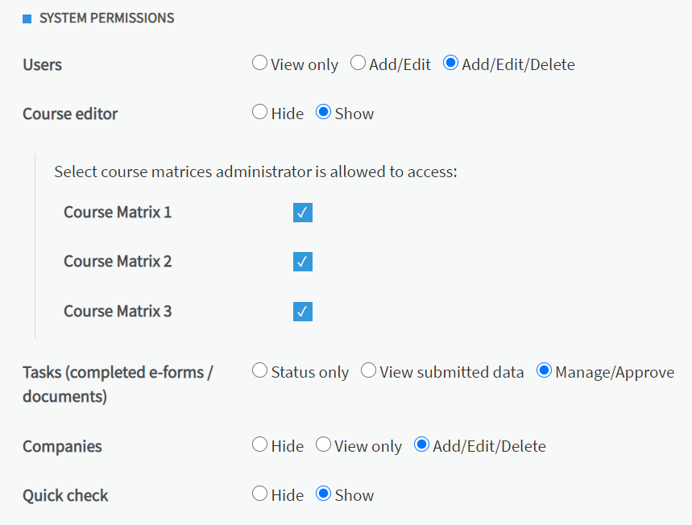Screen dimensions: 692x525
Task: Choose Users 'Add/Edit/Delete' permission
Action: click(x=450, y=63)
